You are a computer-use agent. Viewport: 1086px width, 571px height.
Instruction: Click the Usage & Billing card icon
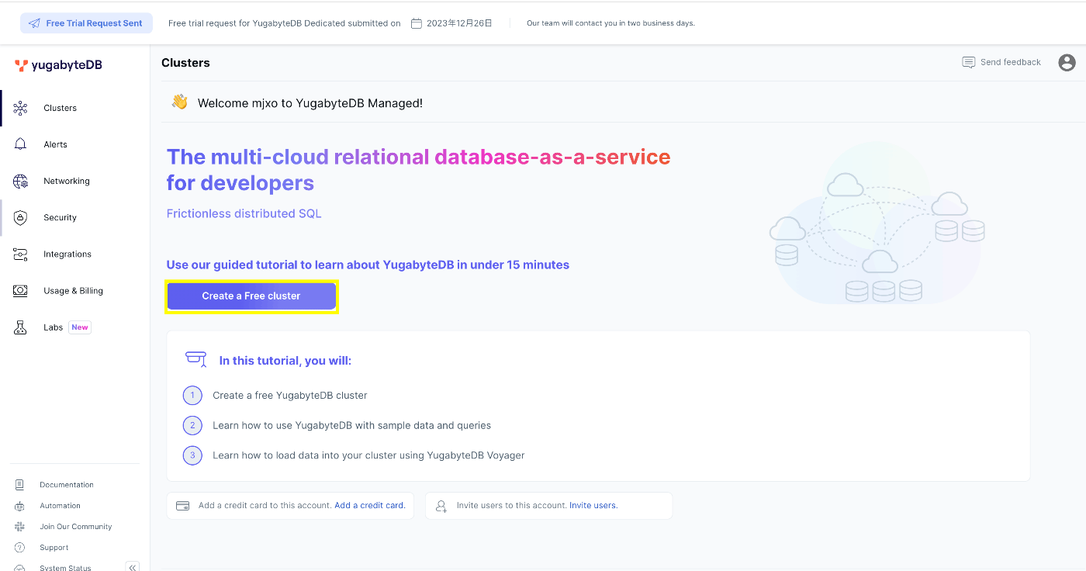20,290
